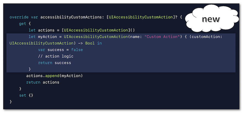Click the "false" literal value
This screenshot has height=114, width=247.
click(x=77, y=50)
